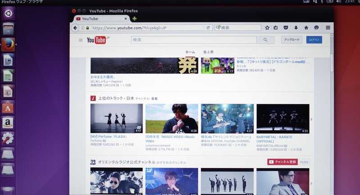The width and height of the screenshot is (360, 195).
Task: Click the YouTube search magnifier button
Action: [265, 40]
